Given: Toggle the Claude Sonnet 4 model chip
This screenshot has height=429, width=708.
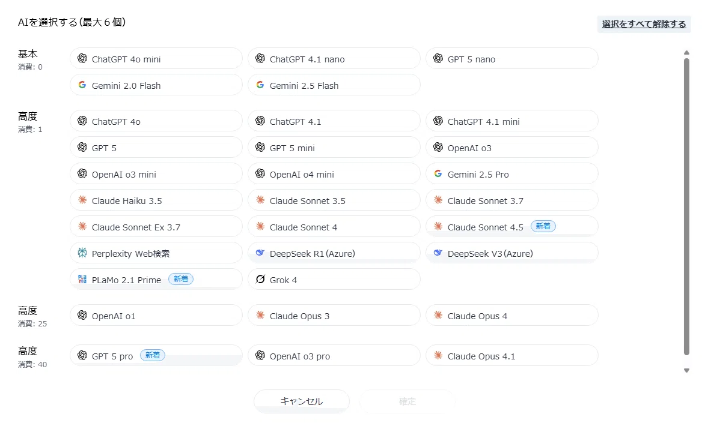Looking at the screenshot, I should (x=334, y=227).
